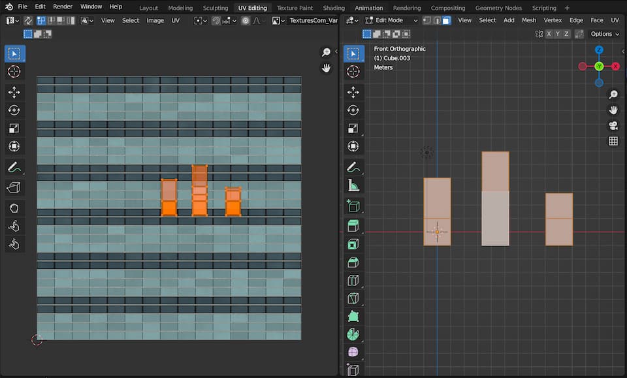627x378 pixels.
Task: Choose the Bevel tool
Action: 353,262
